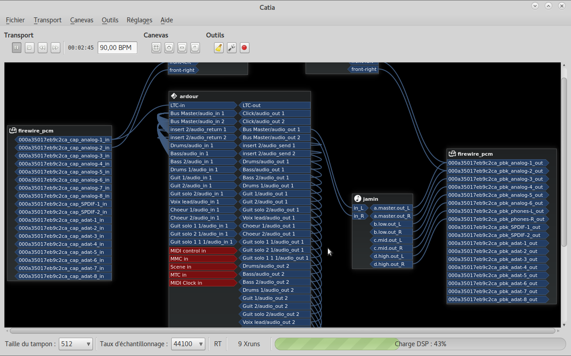This screenshot has height=356, width=571.
Task: Rewind the transport
Action: 42,47
